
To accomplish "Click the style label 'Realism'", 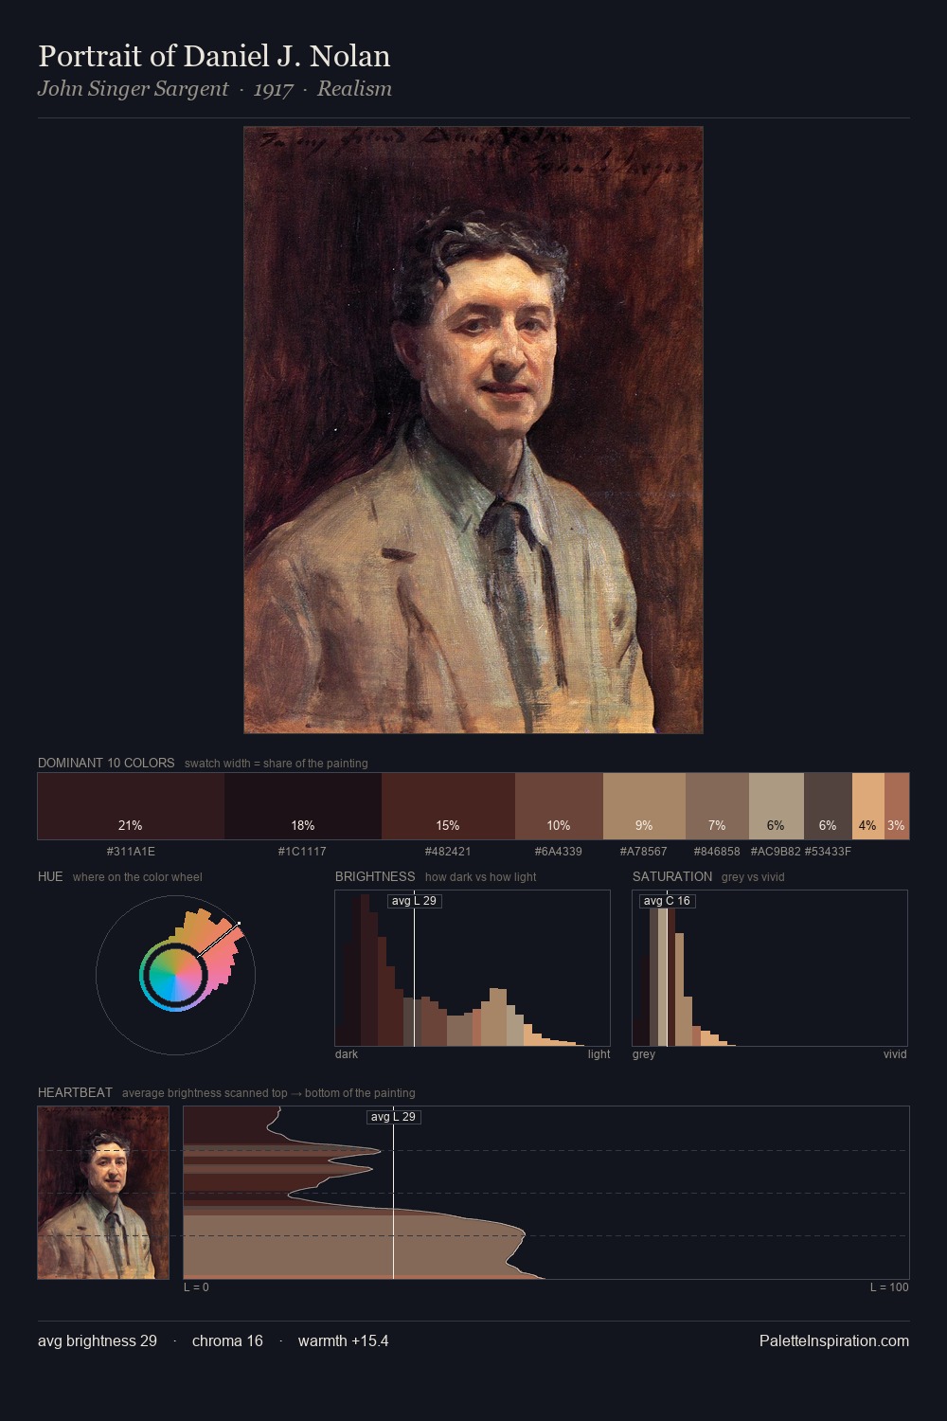I will (354, 89).
